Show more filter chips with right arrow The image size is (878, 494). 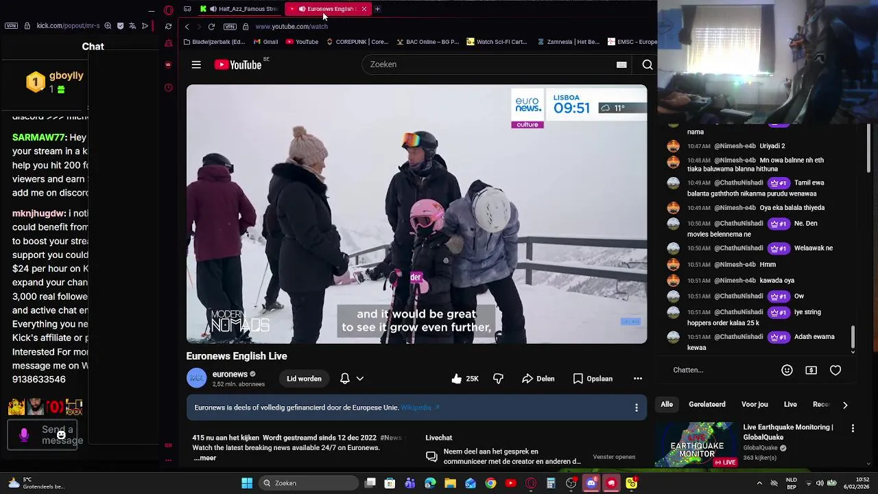(x=845, y=405)
